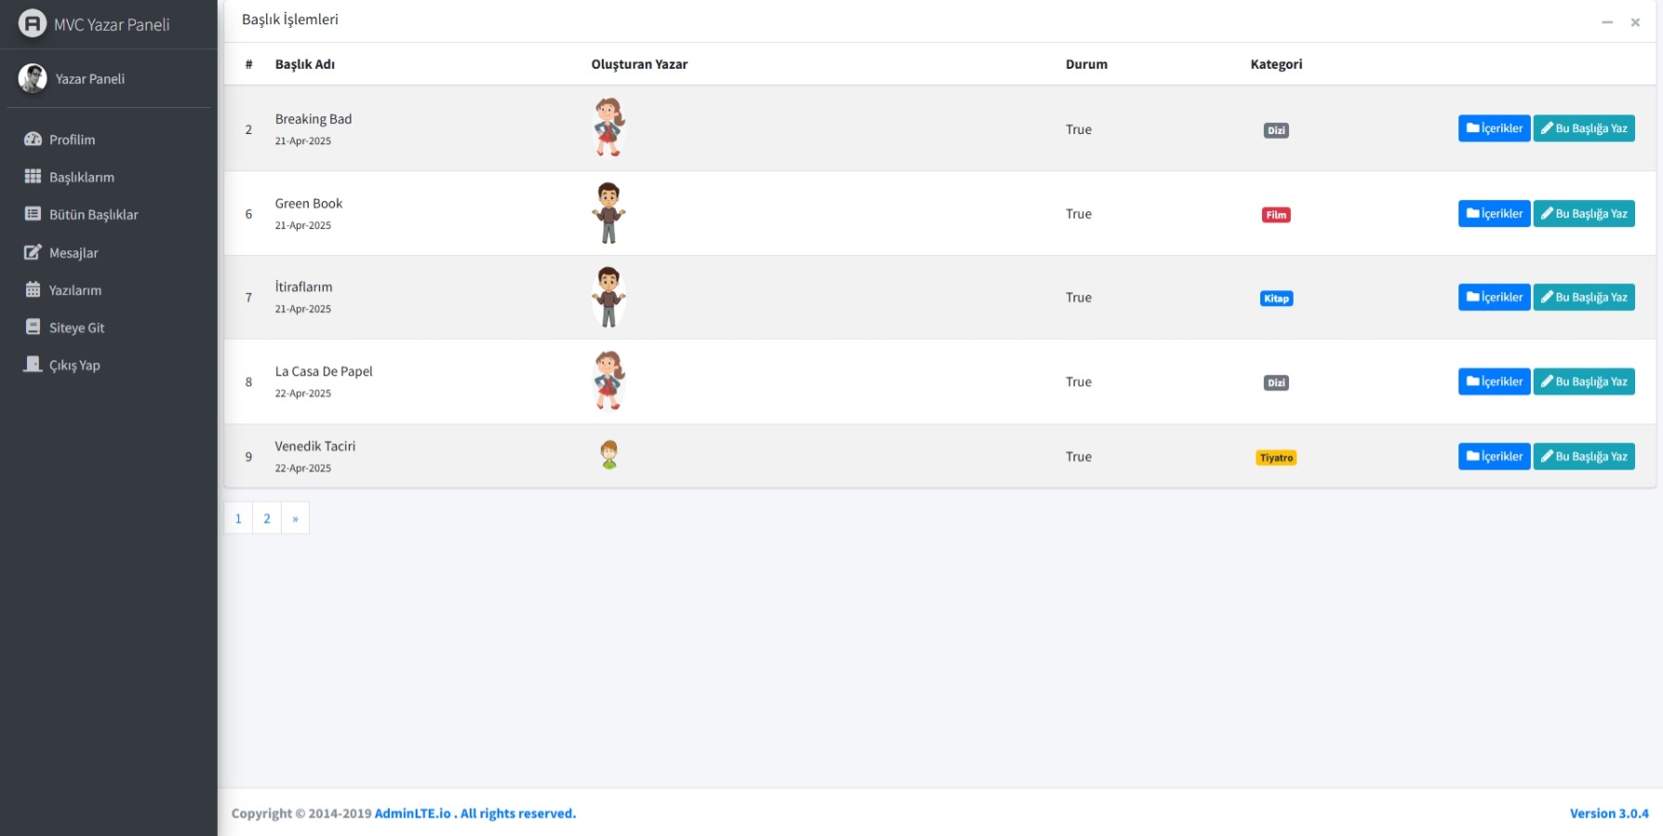Click the Siteye Git book icon
Image resolution: width=1663 pixels, height=836 pixels.
(33, 326)
